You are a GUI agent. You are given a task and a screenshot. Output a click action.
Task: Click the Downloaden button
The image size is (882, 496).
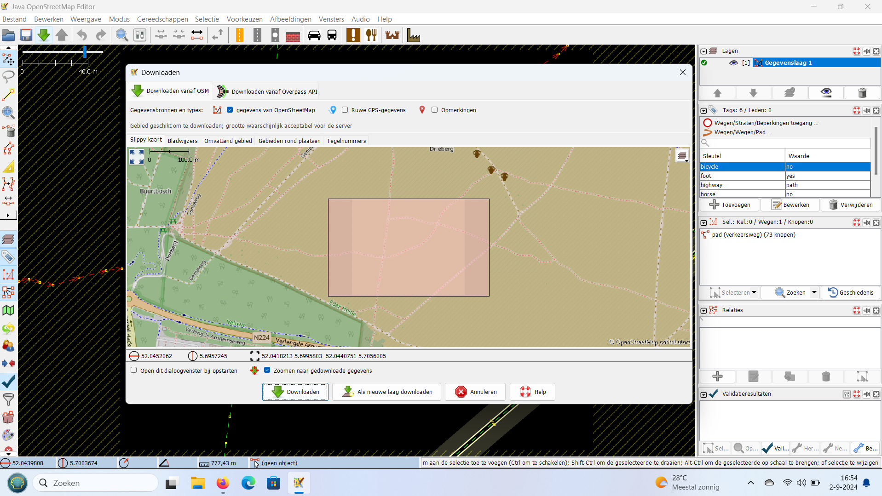click(295, 392)
